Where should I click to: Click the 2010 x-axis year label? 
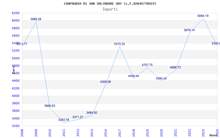(50, 133)
